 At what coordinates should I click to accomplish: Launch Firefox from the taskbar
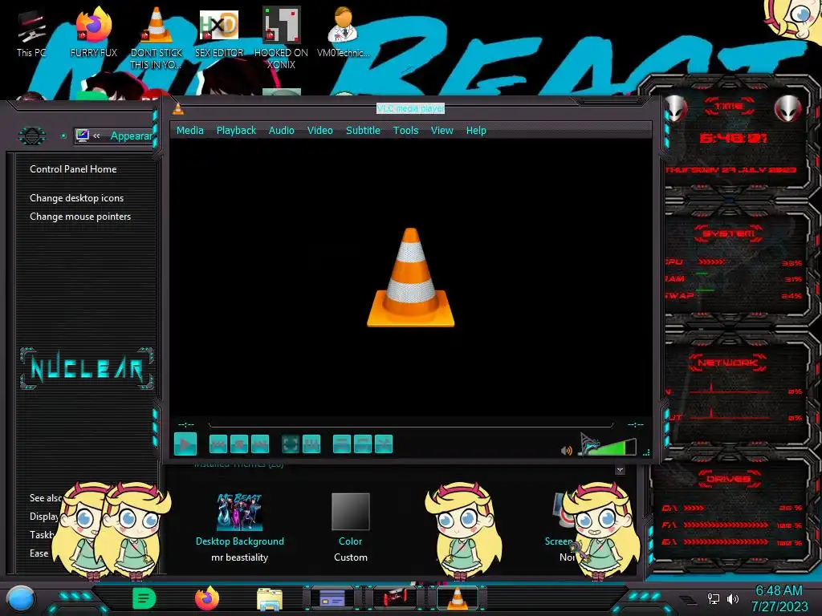click(x=207, y=598)
